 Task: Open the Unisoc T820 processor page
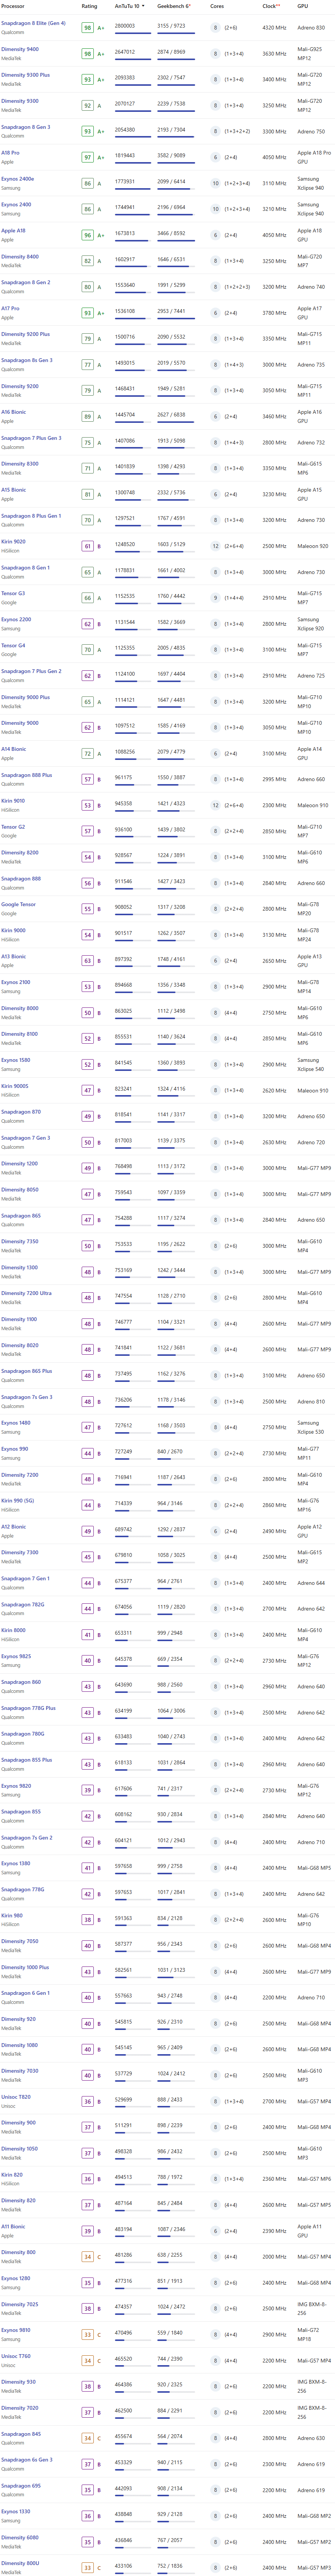pos(16,2097)
